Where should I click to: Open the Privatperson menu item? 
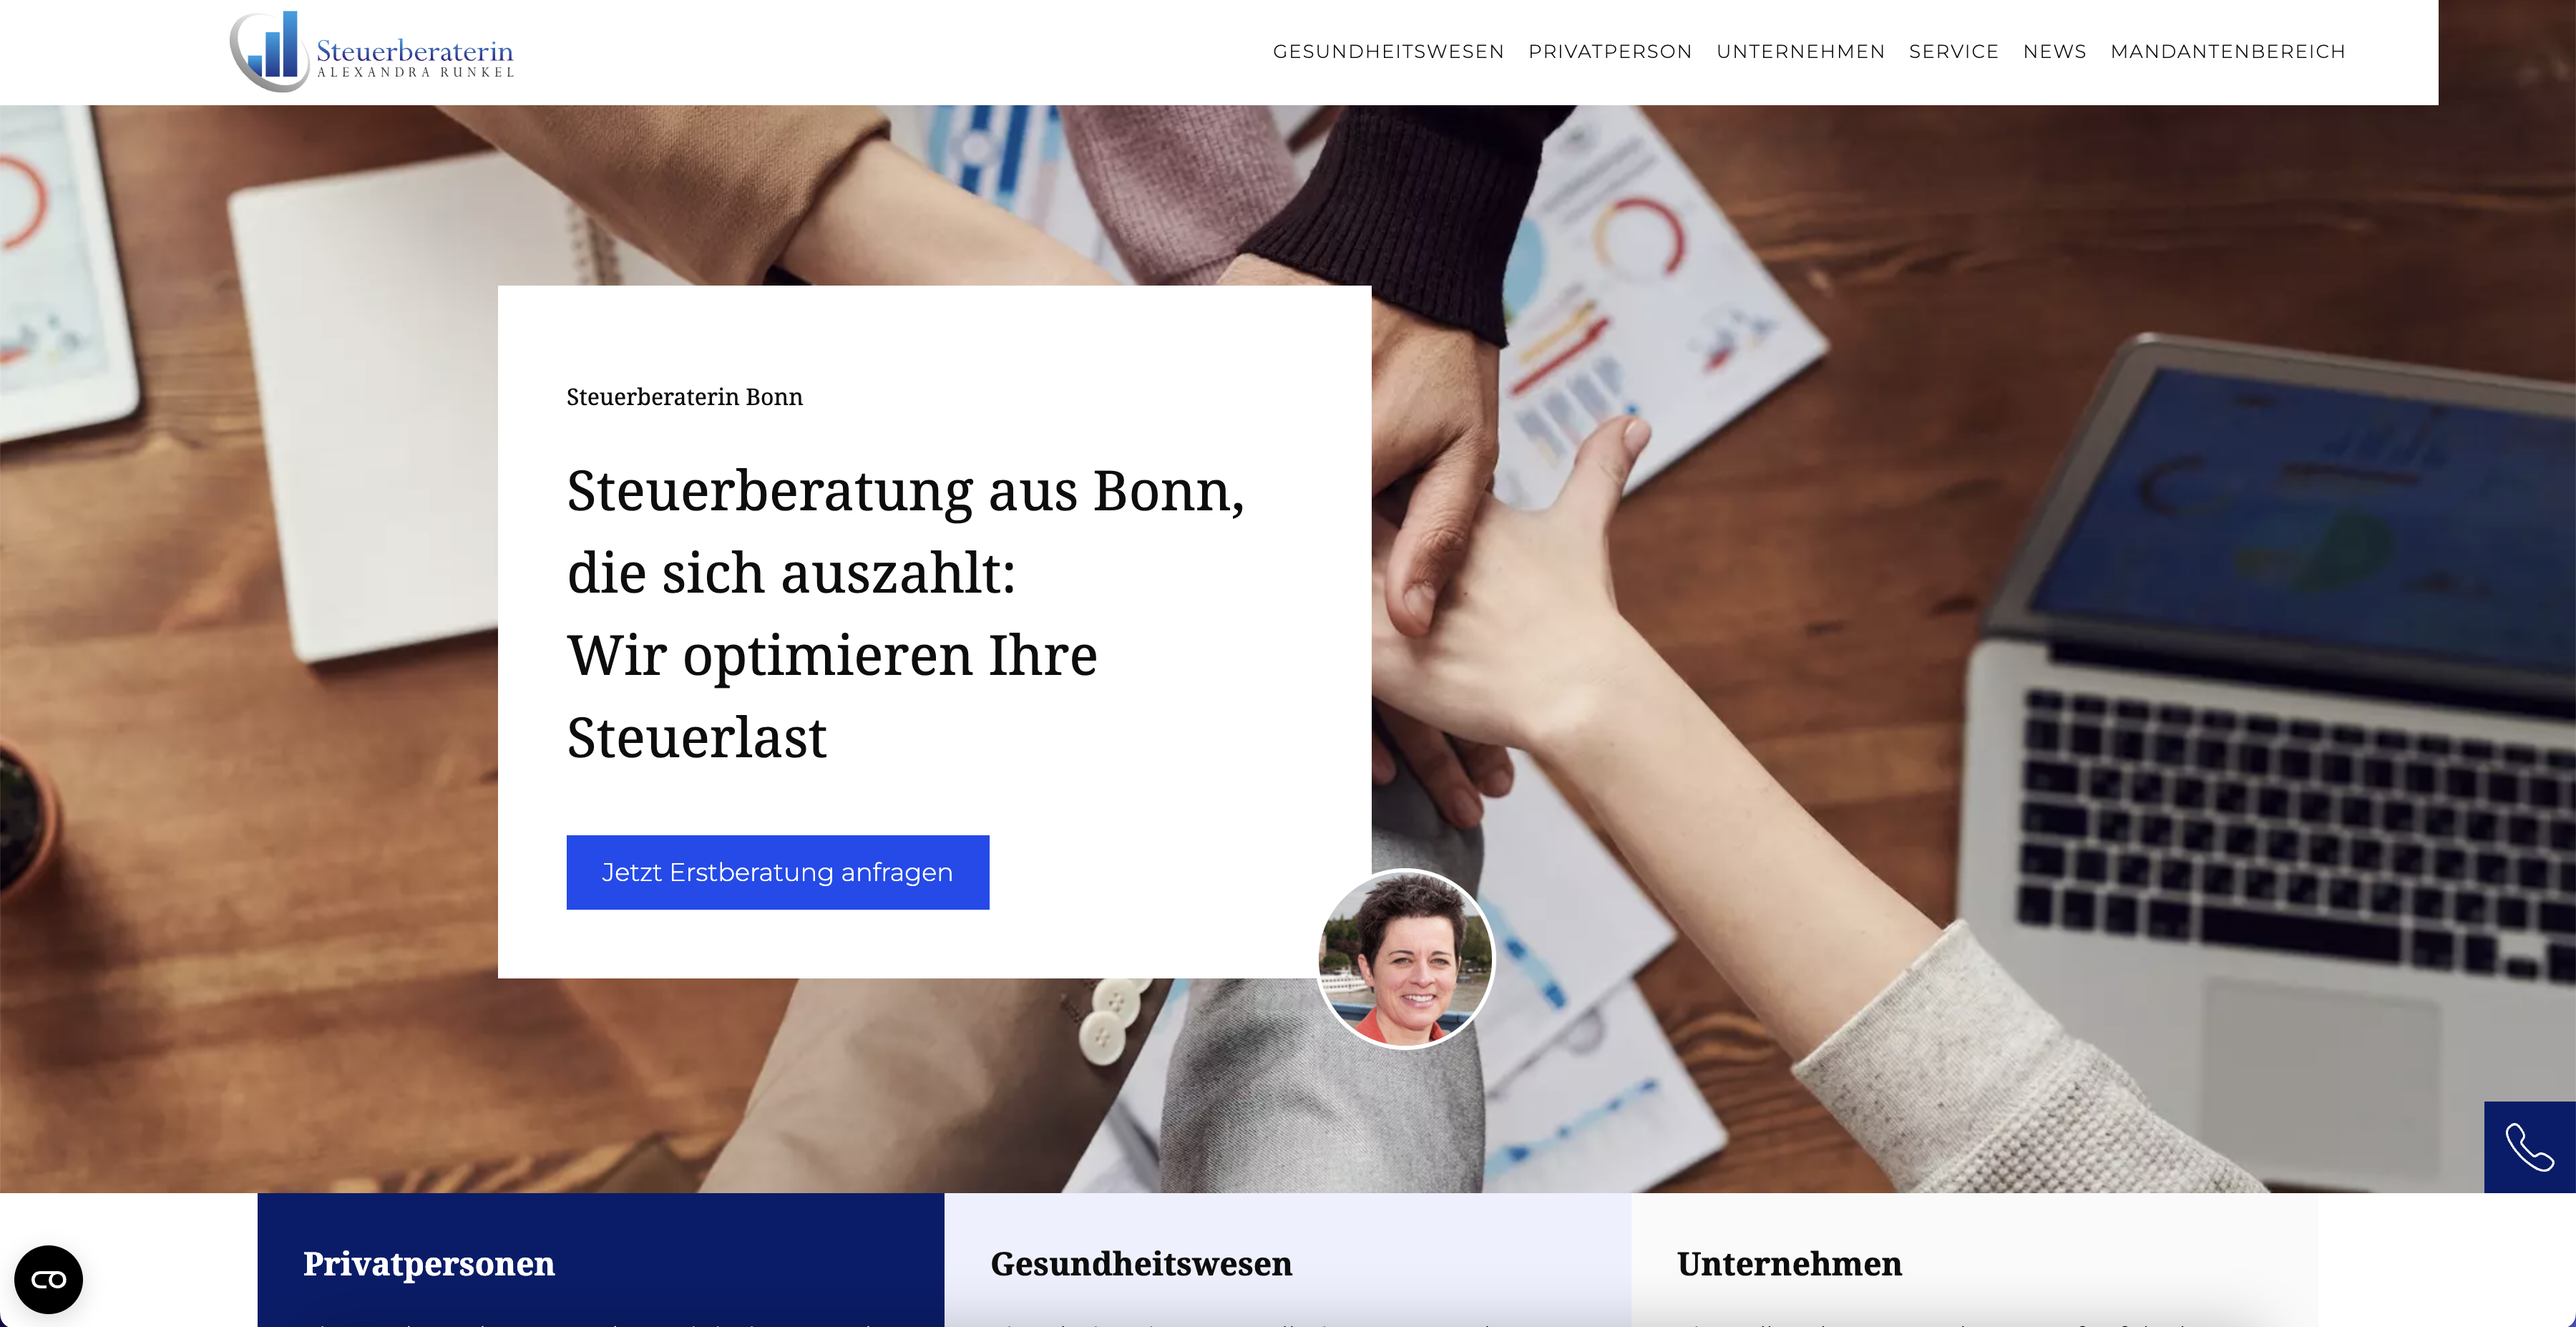[x=1610, y=51]
